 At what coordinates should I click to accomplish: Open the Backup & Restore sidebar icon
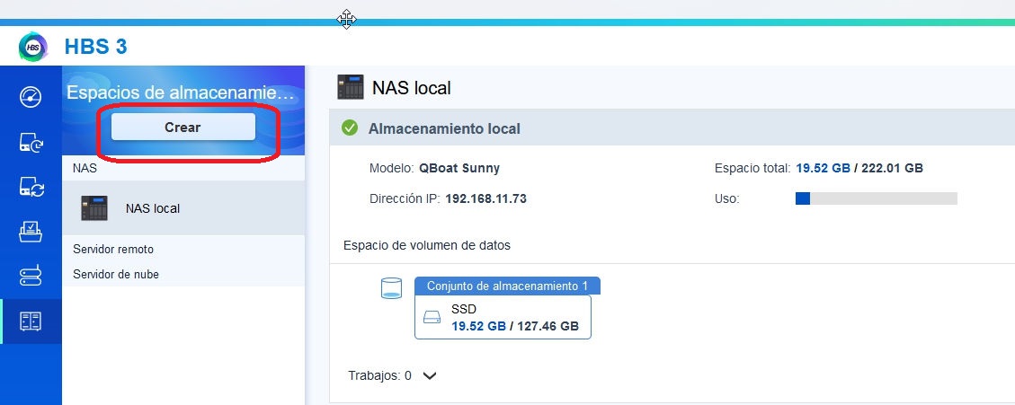tap(31, 141)
